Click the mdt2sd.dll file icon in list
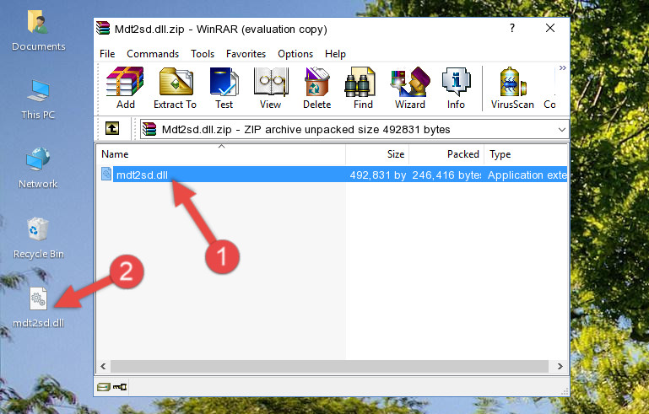Image resolution: width=649 pixels, height=414 pixels. [x=106, y=175]
